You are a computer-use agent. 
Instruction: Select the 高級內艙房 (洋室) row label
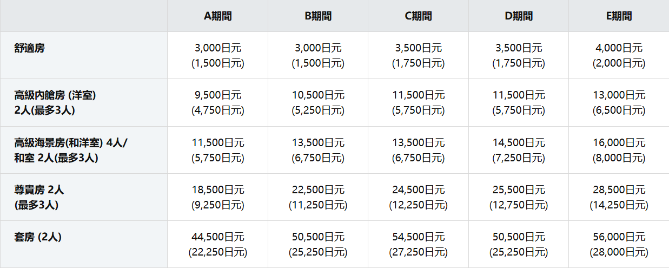coord(55,96)
